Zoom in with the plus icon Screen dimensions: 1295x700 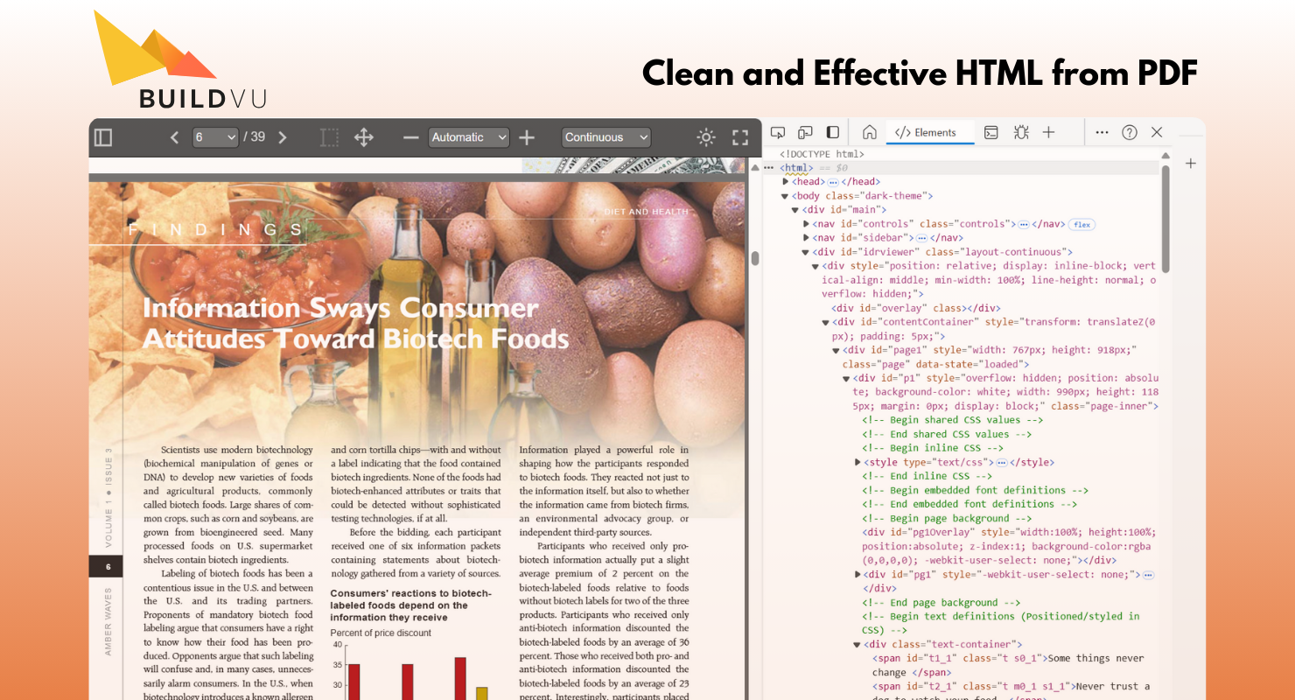527,137
